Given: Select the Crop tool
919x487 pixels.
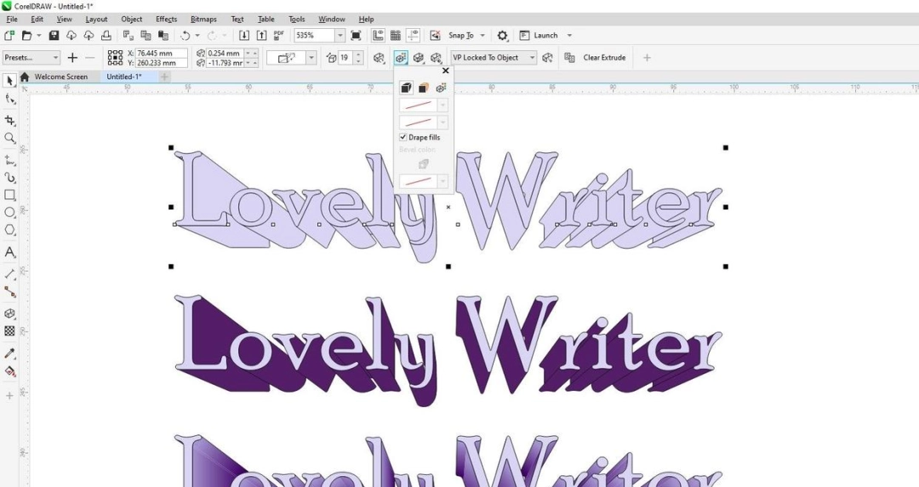Looking at the screenshot, I should tap(9, 120).
